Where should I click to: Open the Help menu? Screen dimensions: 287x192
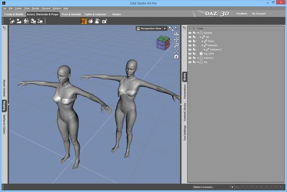[x=66, y=9]
